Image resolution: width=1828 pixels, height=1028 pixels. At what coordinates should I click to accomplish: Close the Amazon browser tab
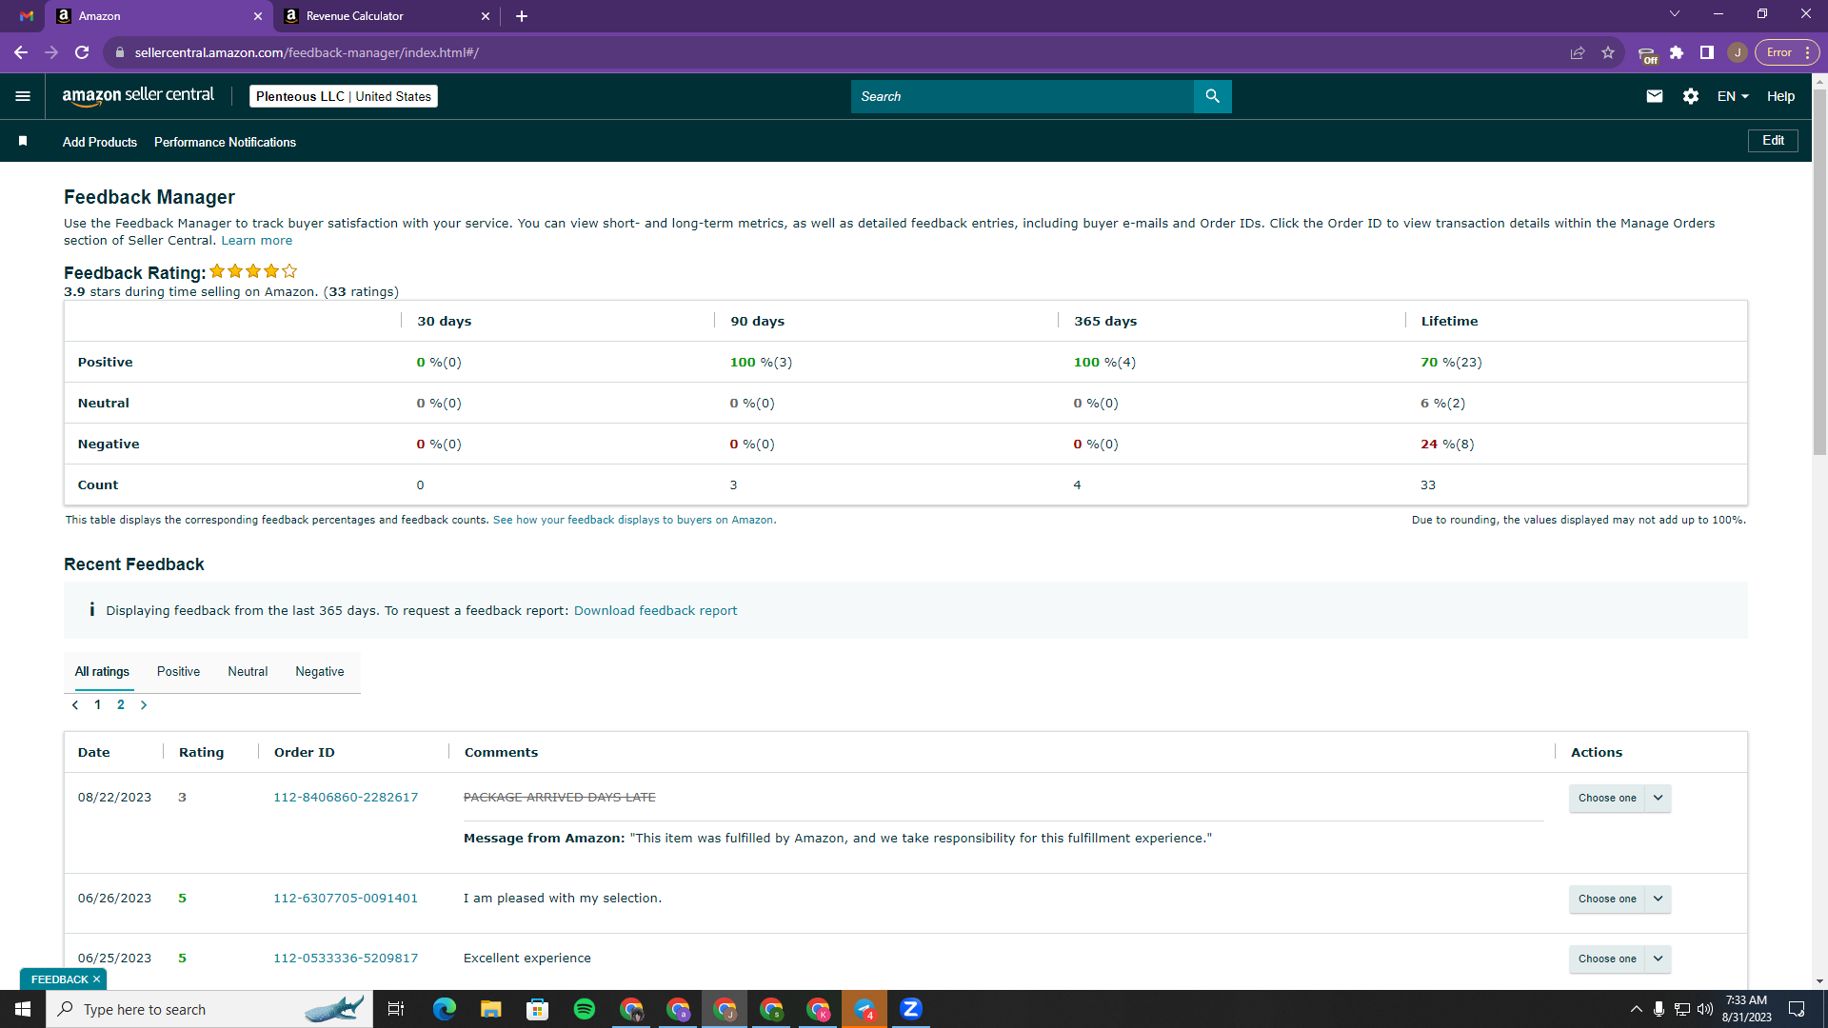coord(257,16)
